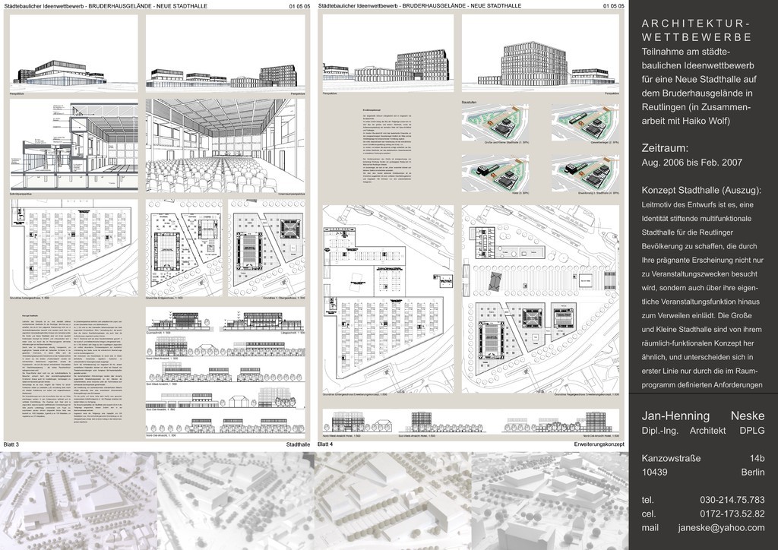This screenshot has height=550, width=778.
Task: Click the 'ARCHITEKTUR-WETTBEWERBE' heading
Action: coord(697,30)
